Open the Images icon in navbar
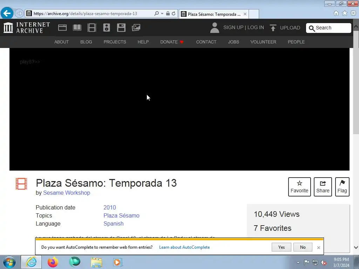Image resolution: width=359 pixels, height=269 pixels. (136, 28)
